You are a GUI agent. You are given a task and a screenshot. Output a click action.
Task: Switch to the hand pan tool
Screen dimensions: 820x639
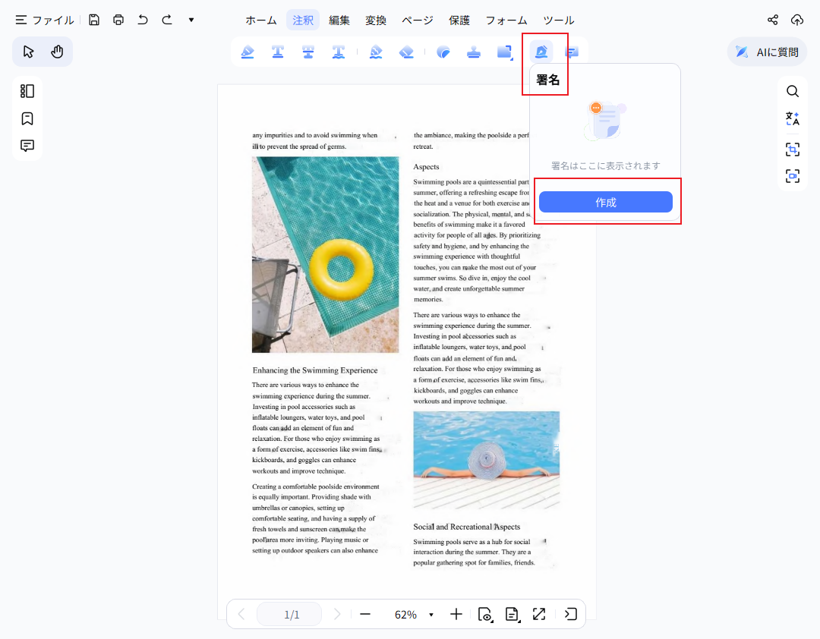pyautogui.click(x=57, y=52)
